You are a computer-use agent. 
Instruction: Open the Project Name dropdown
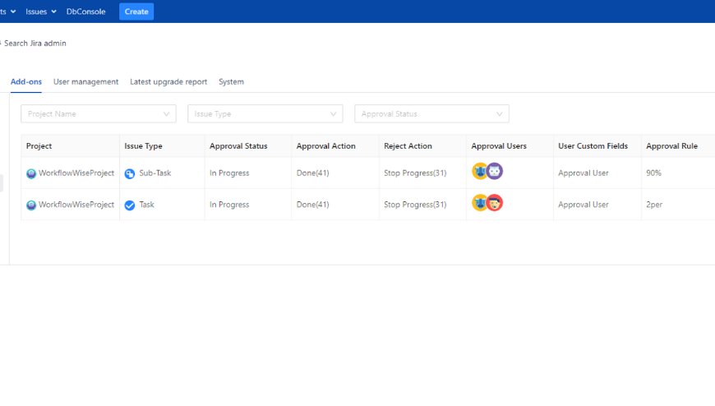(99, 113)
